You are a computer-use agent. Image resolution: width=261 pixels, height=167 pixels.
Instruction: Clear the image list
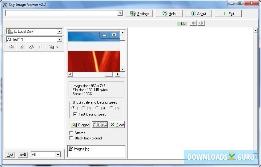[117, 125]
